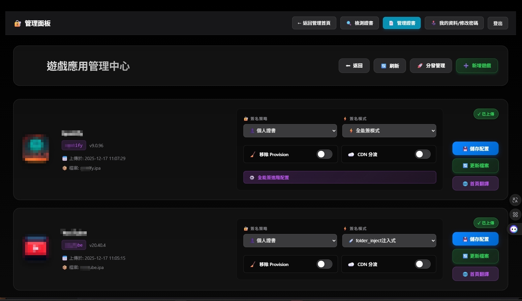This screenshot has width=522, height=301.
Task: Click the floating assistant face icon
Action: [514, 229]
